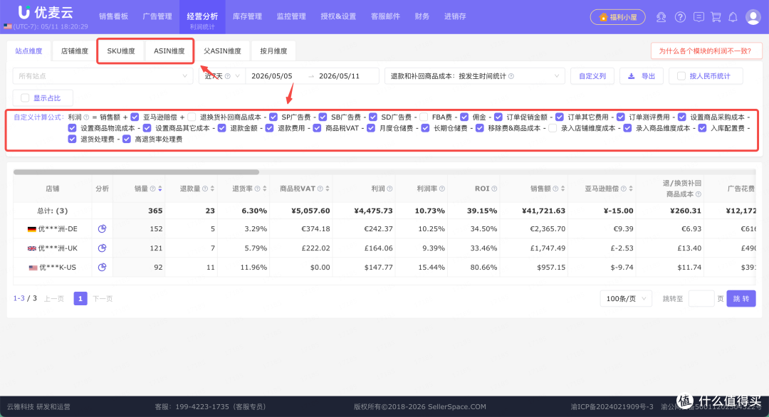Enable 按人民币统计 checkbox

click(x=681, y=76)
